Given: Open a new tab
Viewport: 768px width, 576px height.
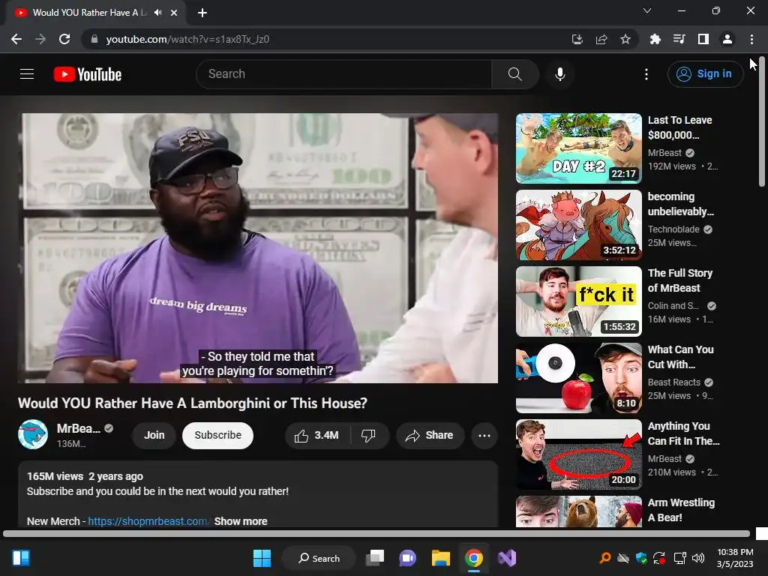Looking at the screenshot, I should tap(202, 13).
